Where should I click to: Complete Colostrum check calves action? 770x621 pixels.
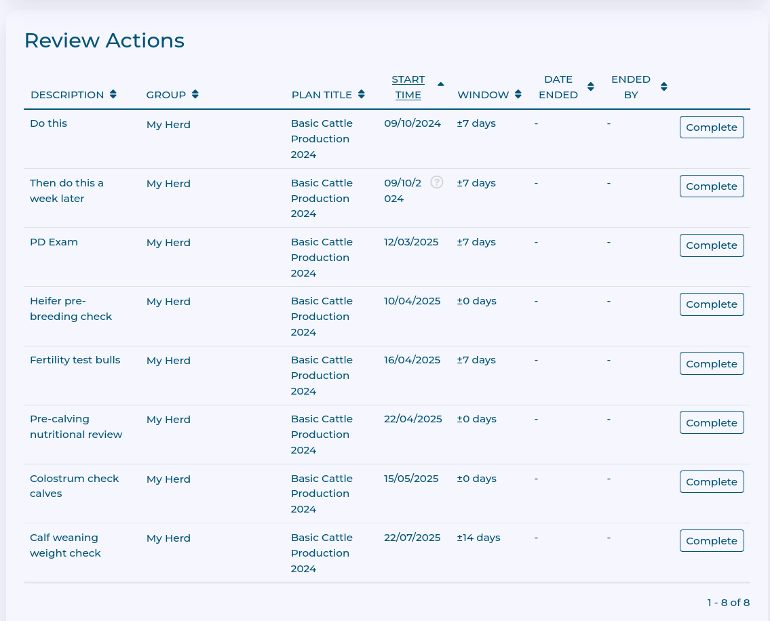point(712,481)
